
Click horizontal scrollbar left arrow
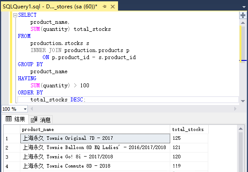click(32, 109)
